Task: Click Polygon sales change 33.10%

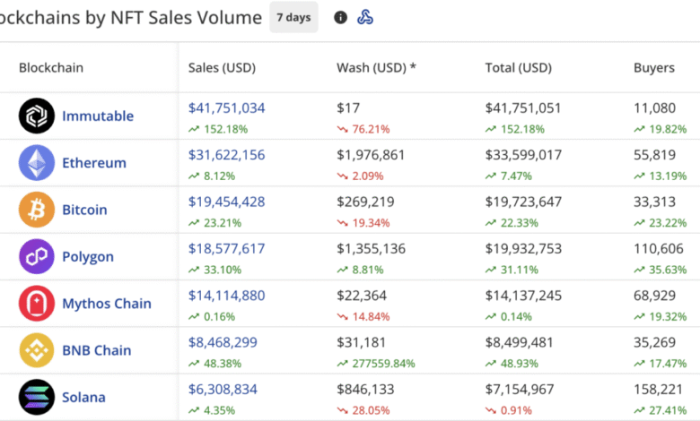Action: tap(223, 270)
